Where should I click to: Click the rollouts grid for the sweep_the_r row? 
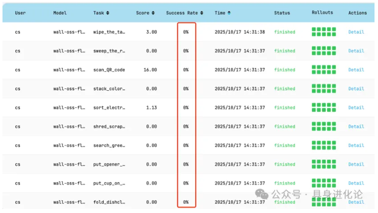(323, 51)
